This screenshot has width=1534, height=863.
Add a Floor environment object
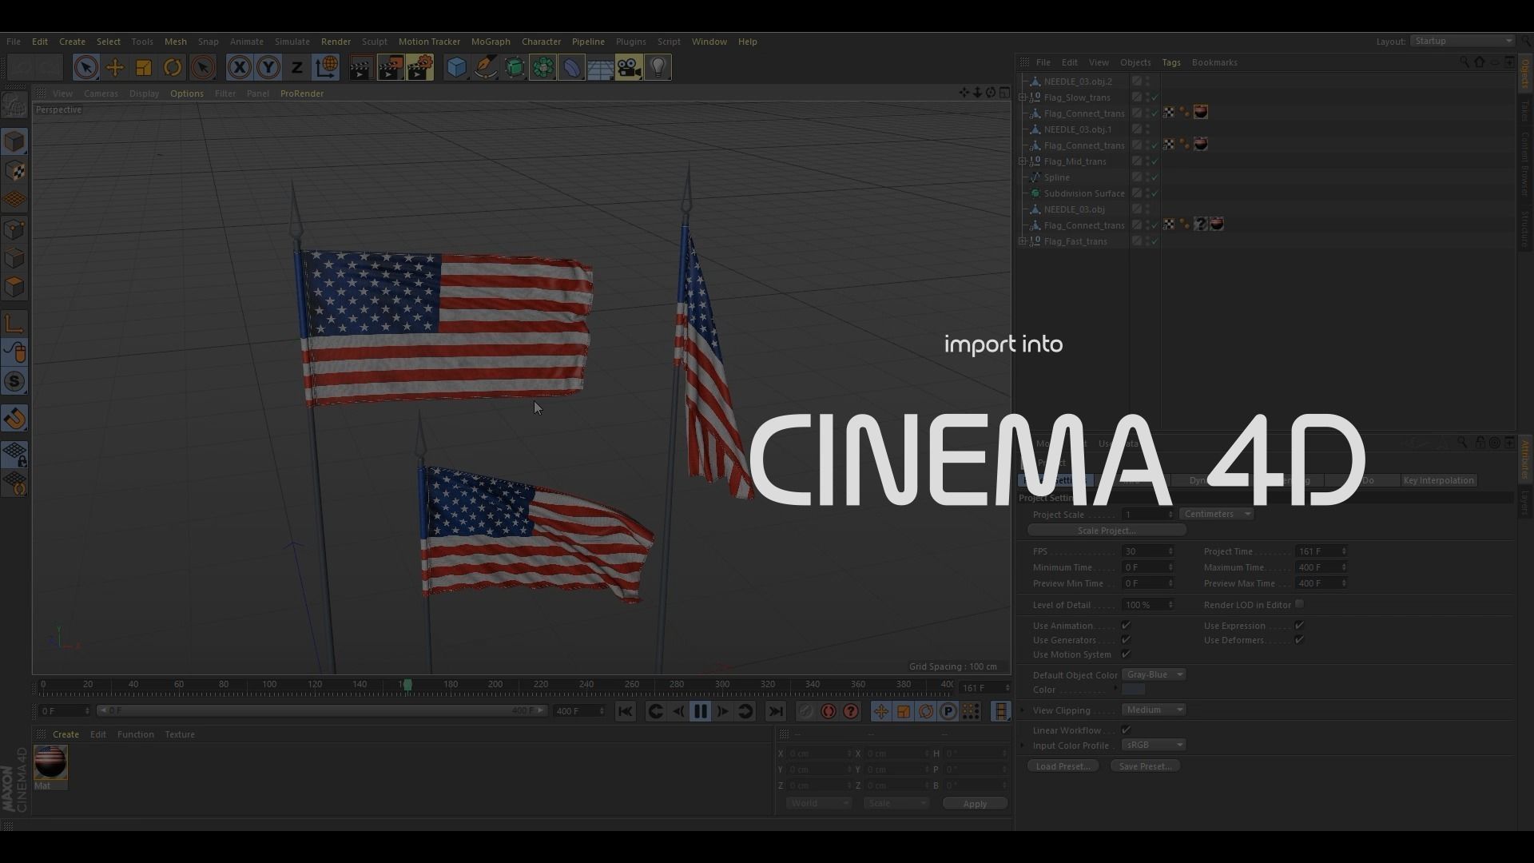pyautogui.click(x=600, y=68)
